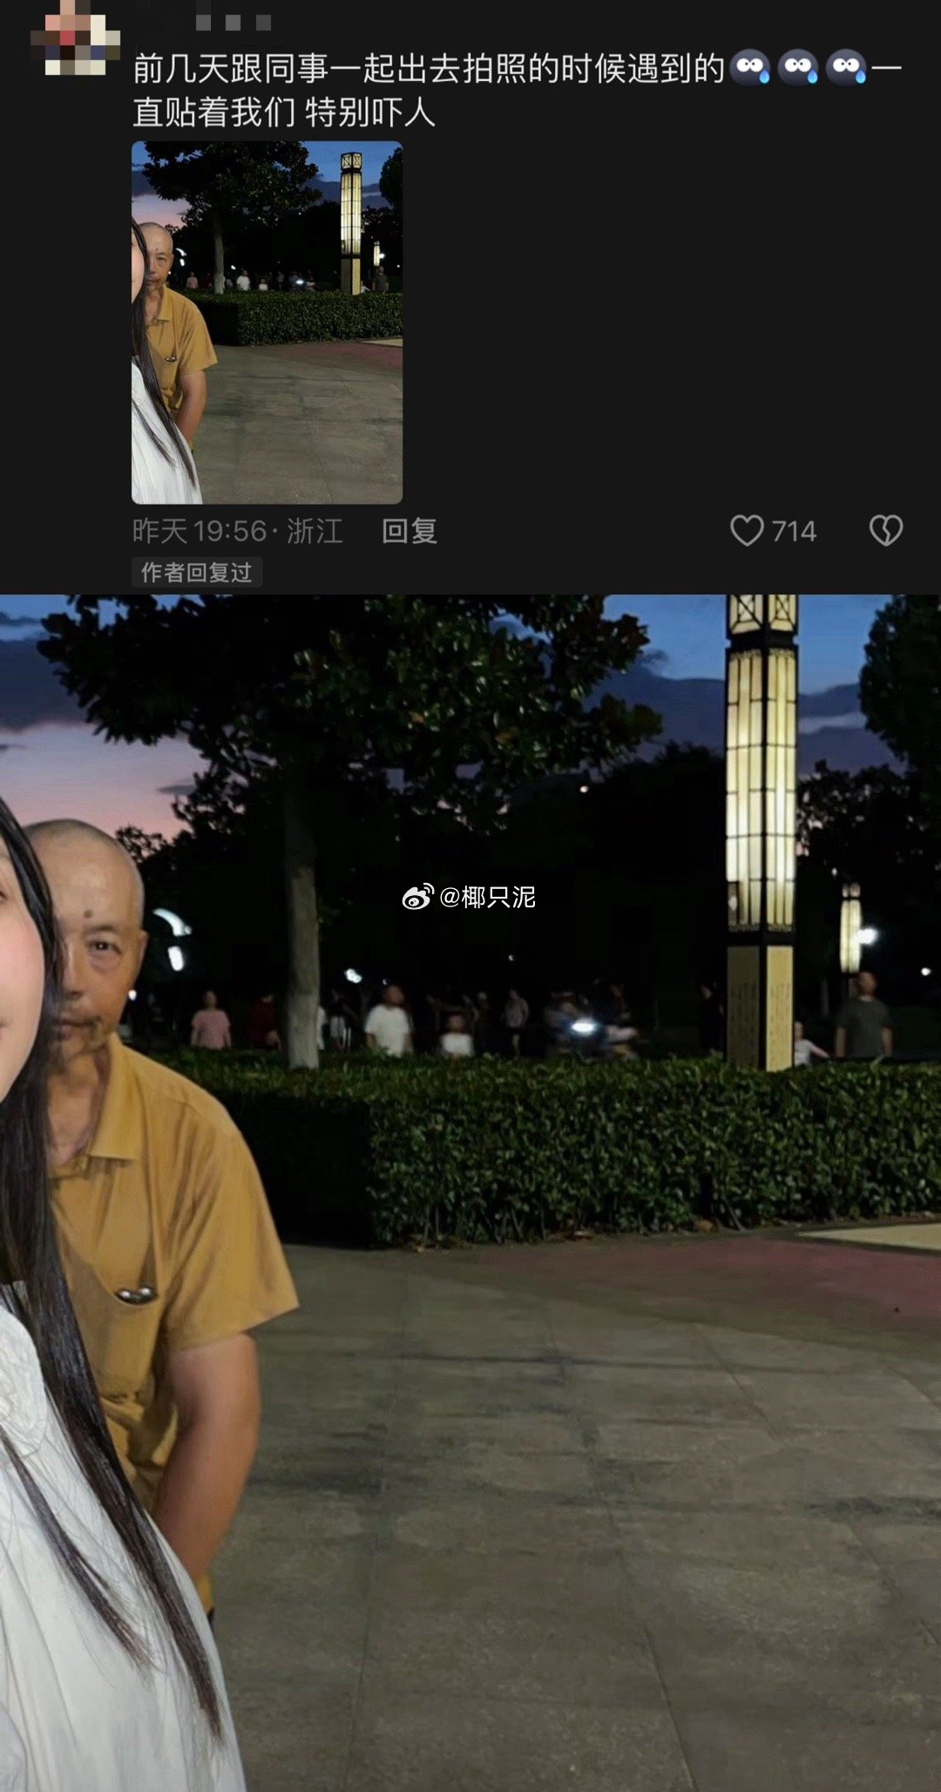The width and height of the screenshot is (941, 1792).
Task: Tap the first wide-eyed emoji in the comment
Action: pos(749,68)
